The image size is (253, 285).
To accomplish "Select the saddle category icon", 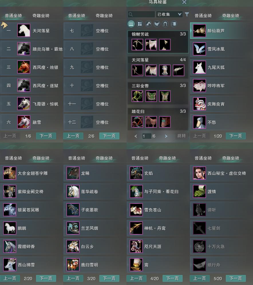I will (157, 24).
